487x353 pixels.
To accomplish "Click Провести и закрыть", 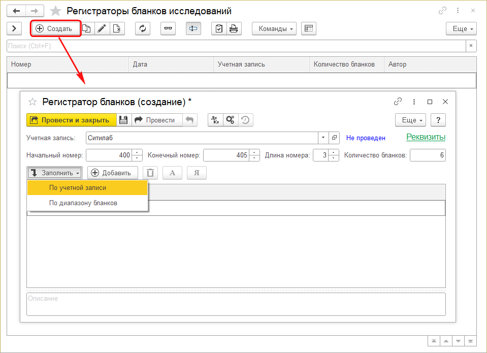I will coord(72,120).
